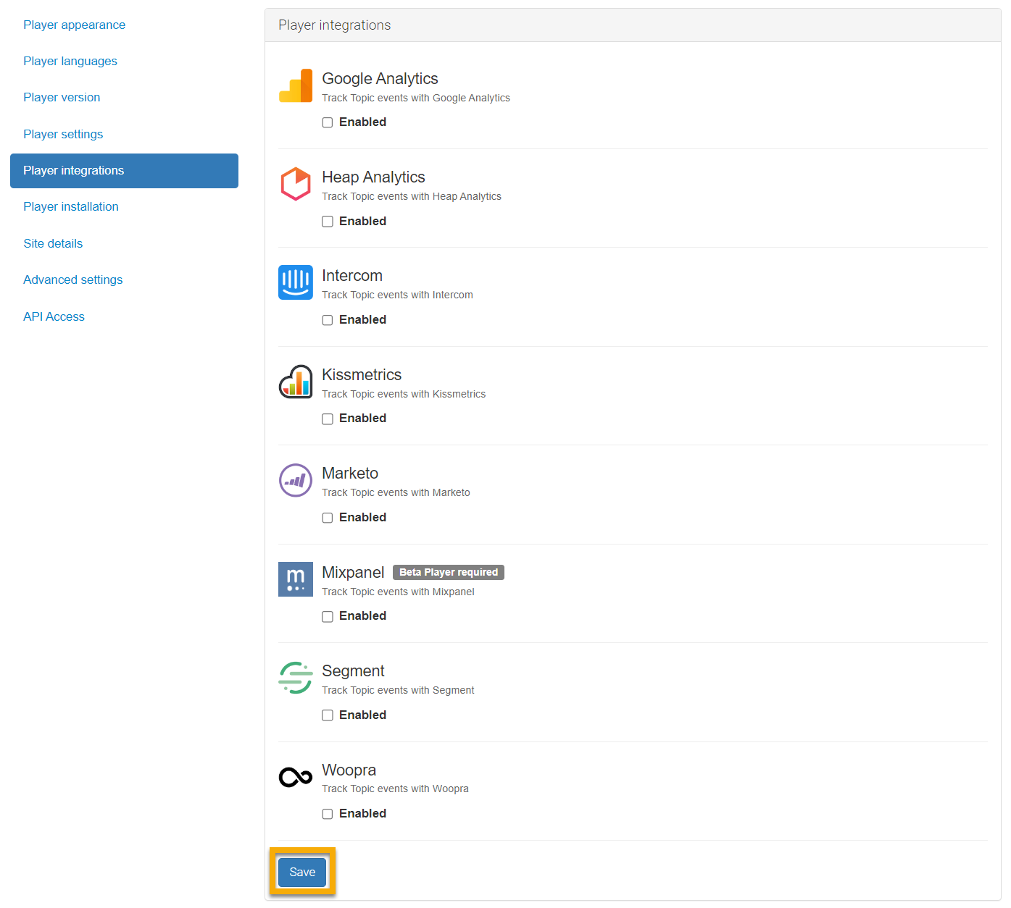
Task: Click the Heap Analytics hexagon icon
Action: pos(296,184)
